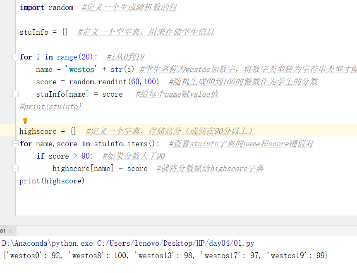The width and height of the screenshot is (357, 273).
Task: Click the 'westos' string literal
Action: coord(81,69)
